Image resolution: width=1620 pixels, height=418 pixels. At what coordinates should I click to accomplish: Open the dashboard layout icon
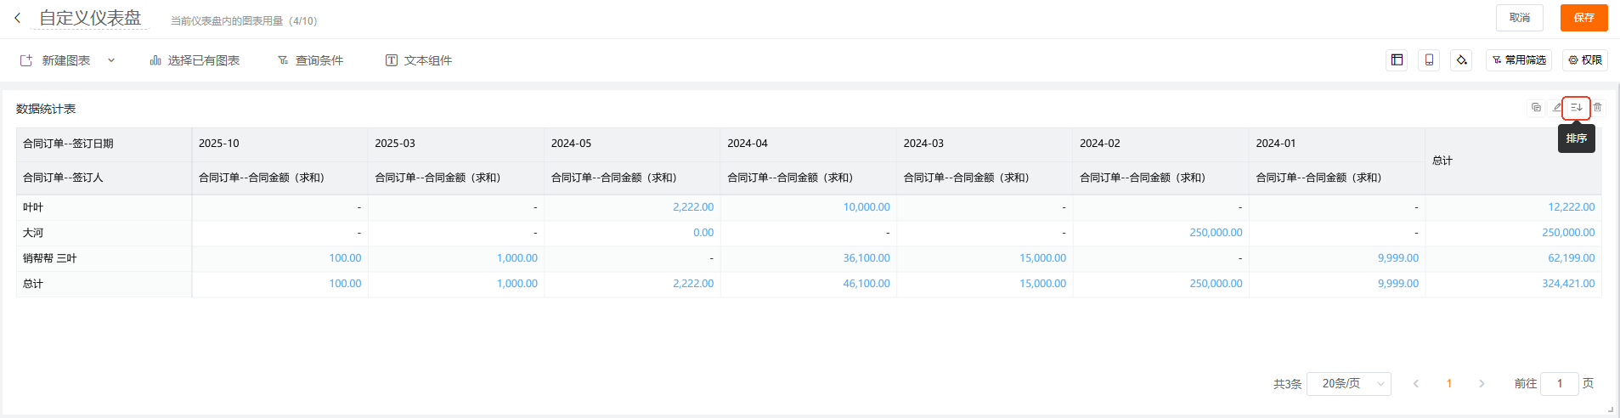1397,60
